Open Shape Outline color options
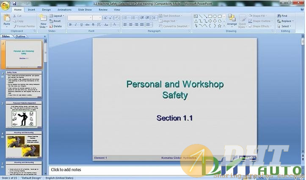 [x=260, y=21]
